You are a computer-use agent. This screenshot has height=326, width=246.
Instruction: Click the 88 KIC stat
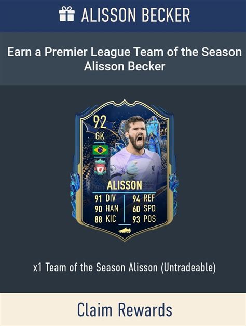click(x=105, y=219)
